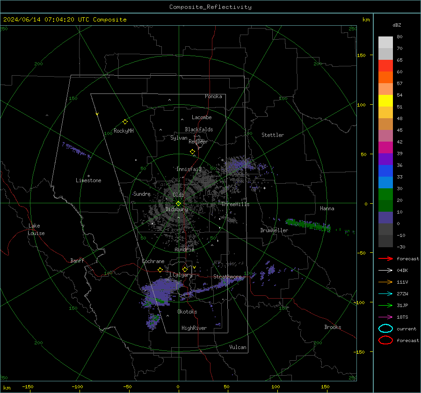This screenshot has width=421, height=393.
Task: Click the ThreeHills label
Action: 235,204
